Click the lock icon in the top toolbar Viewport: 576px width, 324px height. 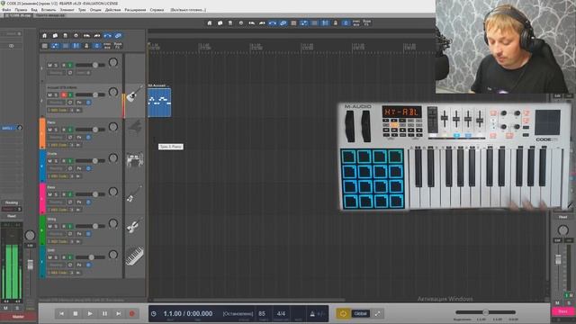[336, 23]
